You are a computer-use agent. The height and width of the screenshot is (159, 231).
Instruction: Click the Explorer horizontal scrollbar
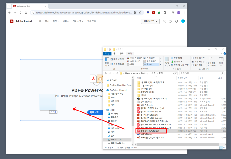pos(178,144)
